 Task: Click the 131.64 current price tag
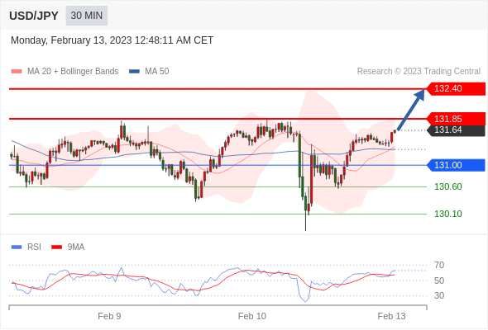(x=455, y=130)
